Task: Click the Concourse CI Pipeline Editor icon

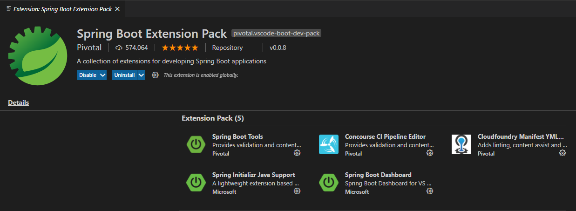Action: [329, 144]
